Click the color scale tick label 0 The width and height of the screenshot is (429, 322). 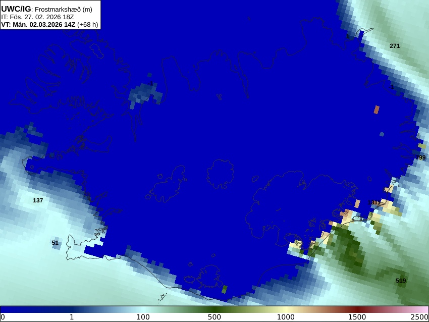pyautogui.click(x=3, y=317)
